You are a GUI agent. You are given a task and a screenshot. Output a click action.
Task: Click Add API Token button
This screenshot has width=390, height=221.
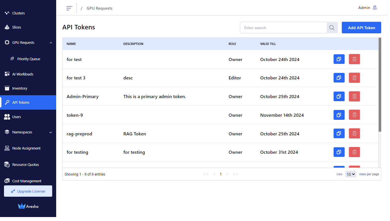[x=361, y=28]
